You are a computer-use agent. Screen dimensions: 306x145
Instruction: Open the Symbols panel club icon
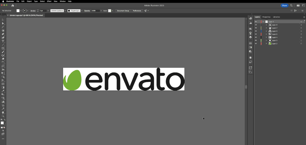(x=250, y=37)
